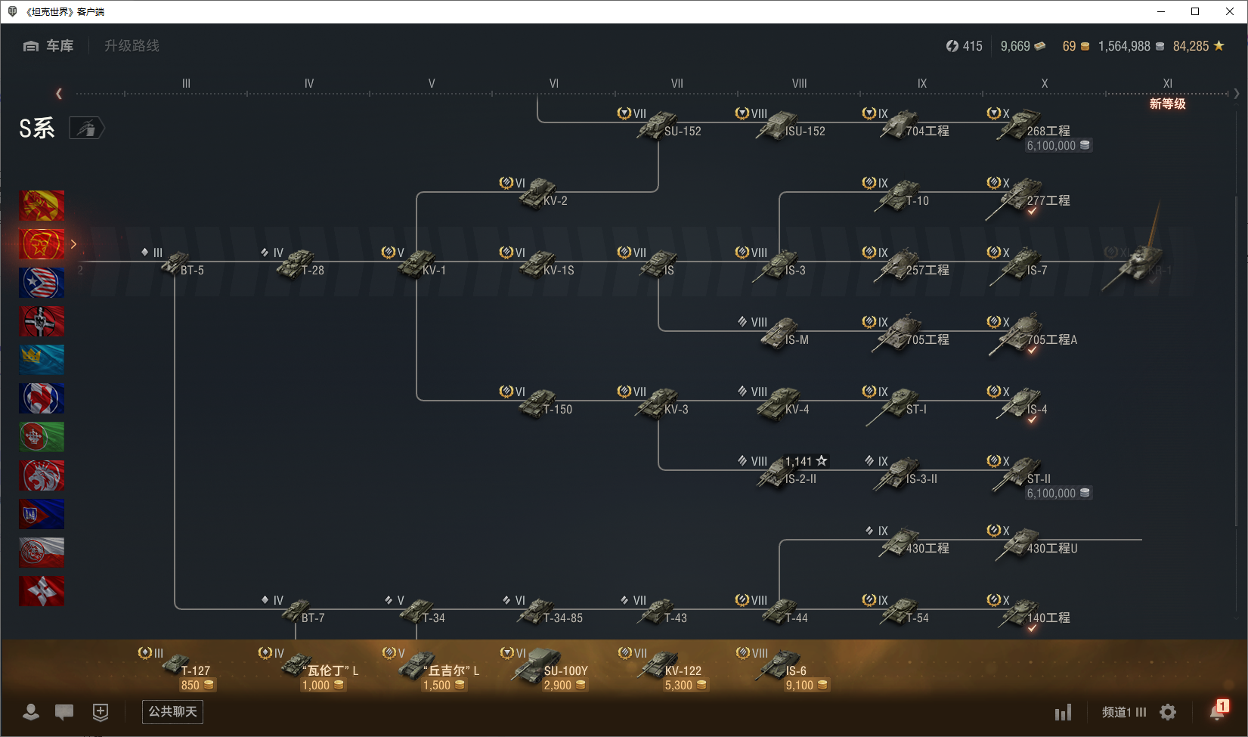Select the Germany nation flag
The height and width of the screenshot is (737, 1248).
(42, 321)
